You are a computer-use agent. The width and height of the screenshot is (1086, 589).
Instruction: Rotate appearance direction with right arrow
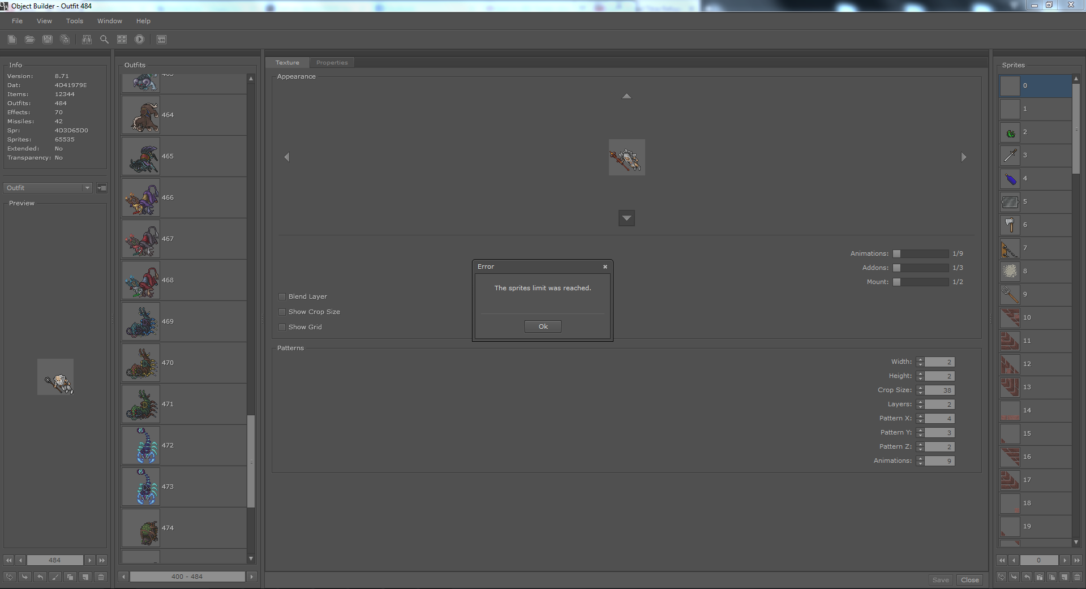[x=964, y=157]
